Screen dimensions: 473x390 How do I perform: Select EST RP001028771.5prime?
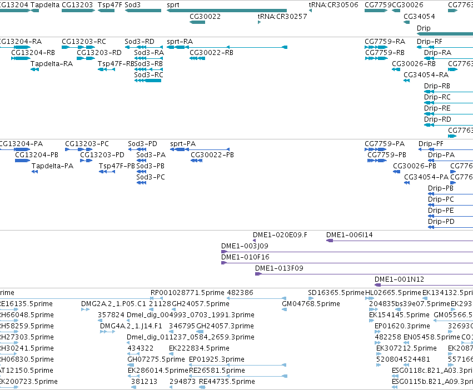tap(187, 293)
